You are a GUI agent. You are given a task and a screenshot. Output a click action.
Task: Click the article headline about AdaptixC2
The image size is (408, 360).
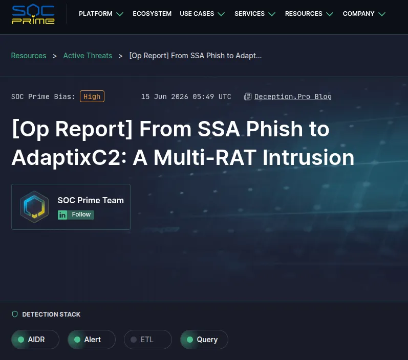click(x=183, y=143)
